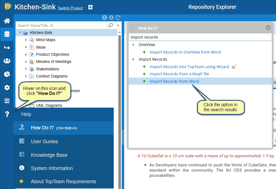
Task: Open Import Records from Word result
Action: (174, 81)
